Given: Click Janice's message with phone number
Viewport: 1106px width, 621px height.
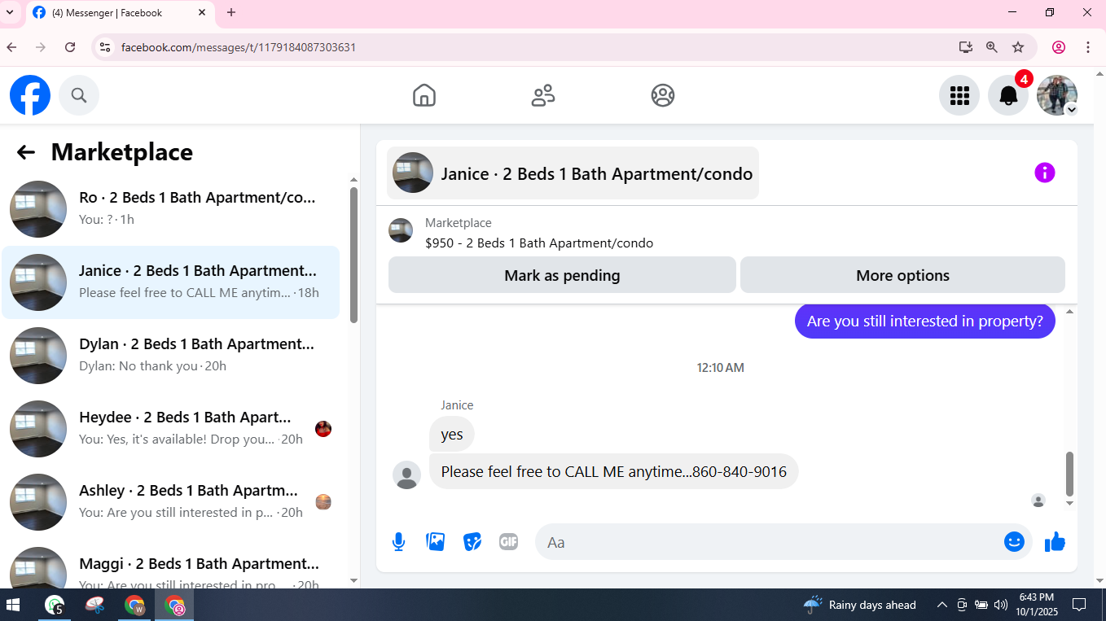Looking at the screenshot, I should coord(613,472).
